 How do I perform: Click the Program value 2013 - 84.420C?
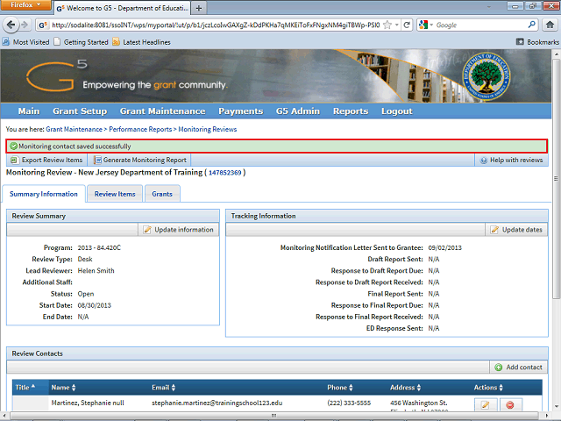click(x=99, y=247)
